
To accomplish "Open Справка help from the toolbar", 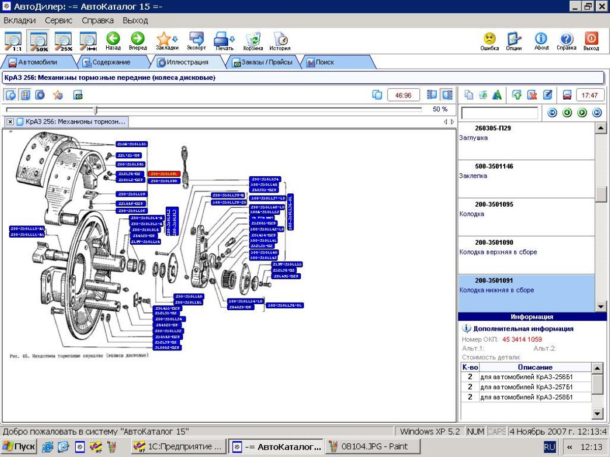I will pyautogui.click(x=566, y=41).
